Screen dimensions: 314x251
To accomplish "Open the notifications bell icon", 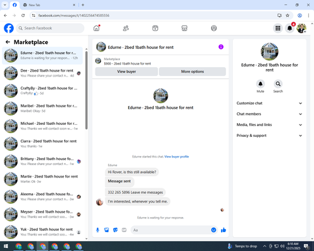I will click(x=290, y=28).
